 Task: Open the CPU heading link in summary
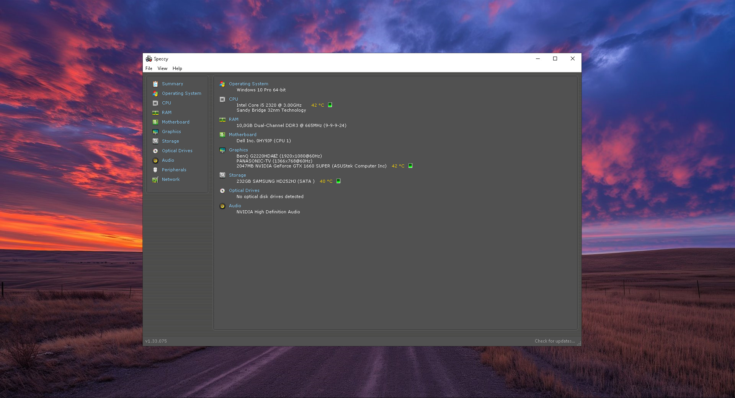(234, 99)
